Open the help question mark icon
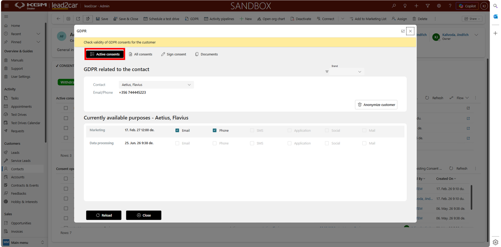501x247 pixels. [x=450, y=6]
